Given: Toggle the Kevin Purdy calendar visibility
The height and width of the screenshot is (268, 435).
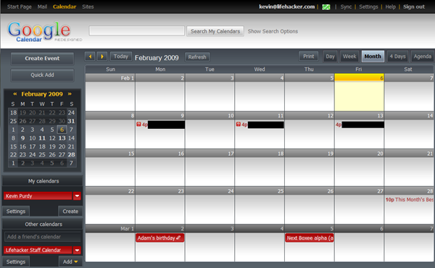Looking at the screenshot, I should pyautogui.click(x=38, y=196).
